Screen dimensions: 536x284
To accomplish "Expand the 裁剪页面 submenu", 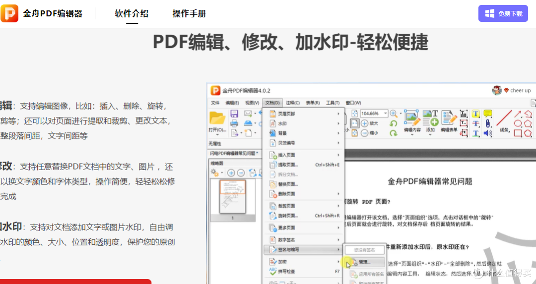I will click(x=304, y=206).
